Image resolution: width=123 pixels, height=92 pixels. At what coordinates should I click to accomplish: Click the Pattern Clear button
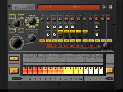(x=21, y=17)
